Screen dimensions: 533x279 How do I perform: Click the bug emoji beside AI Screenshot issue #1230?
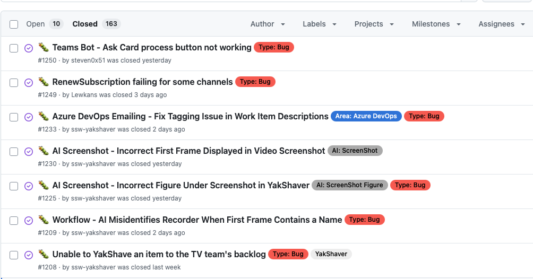point(44,151)
